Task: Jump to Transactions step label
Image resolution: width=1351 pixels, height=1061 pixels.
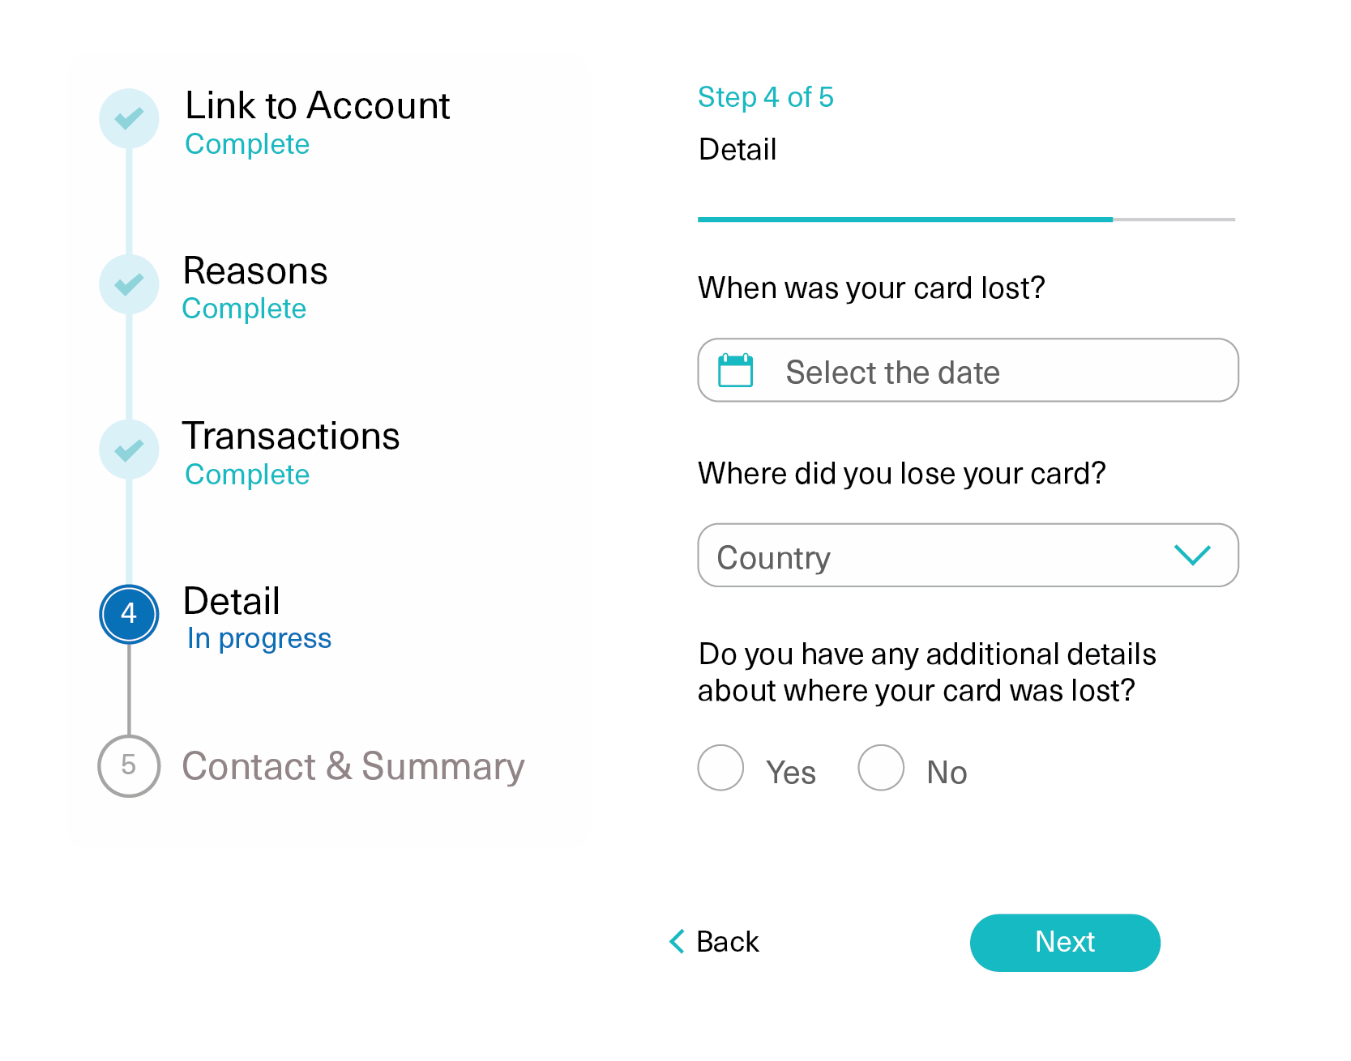Action: pyautogui.click(x=291, y=437)
